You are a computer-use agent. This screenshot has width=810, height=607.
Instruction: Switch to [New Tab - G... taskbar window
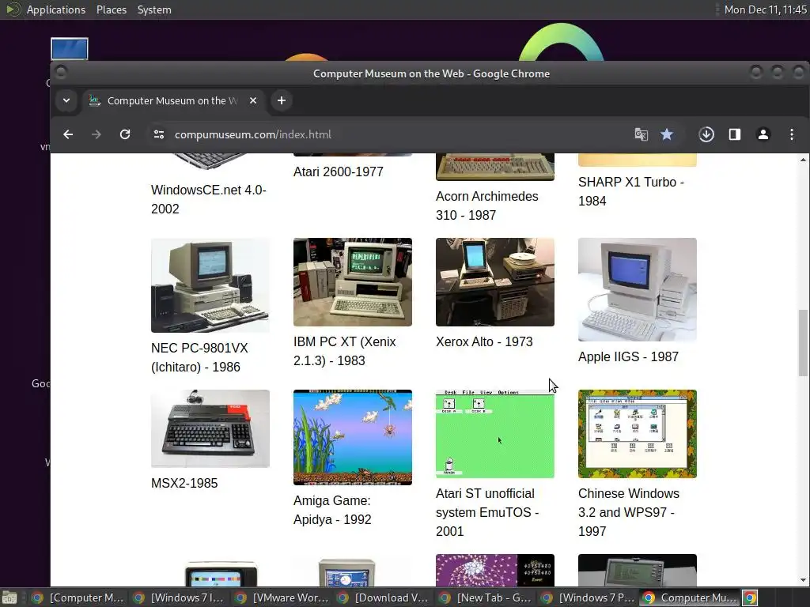(x=485, y=598)
